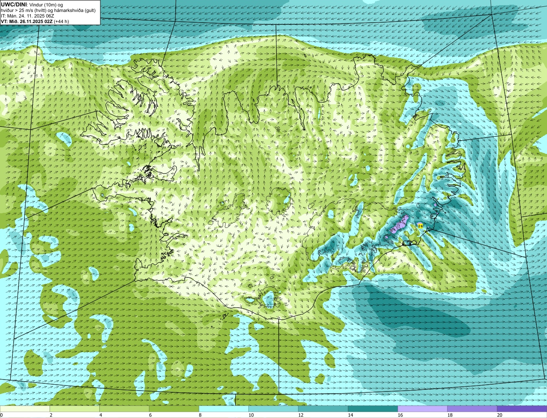This screenshot has height=418, width=547.
Task: Pick the light purple swatch between 16 and 18
Action: tap(423, 409)
